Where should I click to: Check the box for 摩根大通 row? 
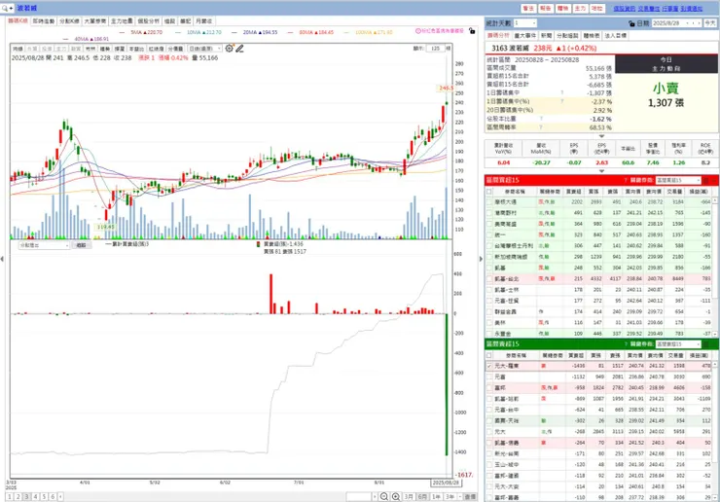(489, 201)
